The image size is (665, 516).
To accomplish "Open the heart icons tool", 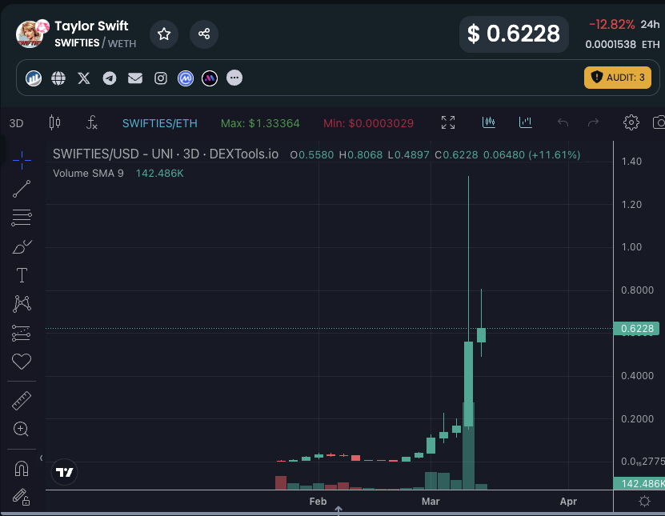I will click(x=22, y=362).
